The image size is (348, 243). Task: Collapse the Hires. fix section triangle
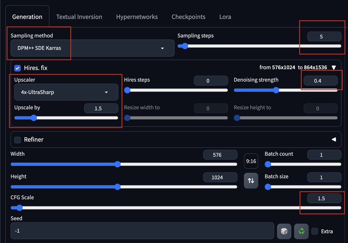click(333, 68)
